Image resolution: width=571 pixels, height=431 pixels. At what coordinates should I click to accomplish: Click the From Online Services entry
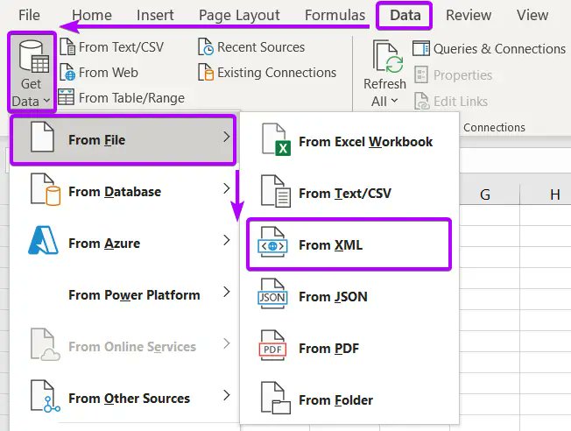point(123,347)
